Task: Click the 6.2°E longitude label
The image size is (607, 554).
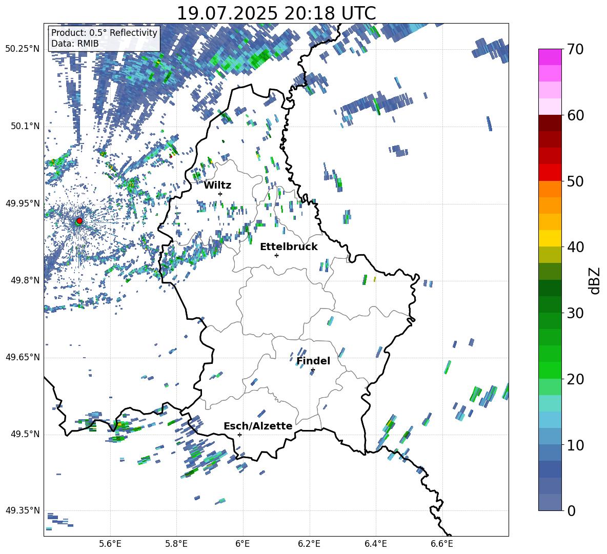Action: pos(309,544)
